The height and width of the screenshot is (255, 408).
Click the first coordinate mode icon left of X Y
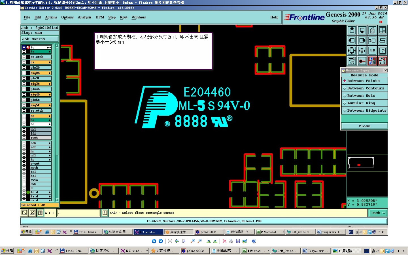[x=24, y=212]
